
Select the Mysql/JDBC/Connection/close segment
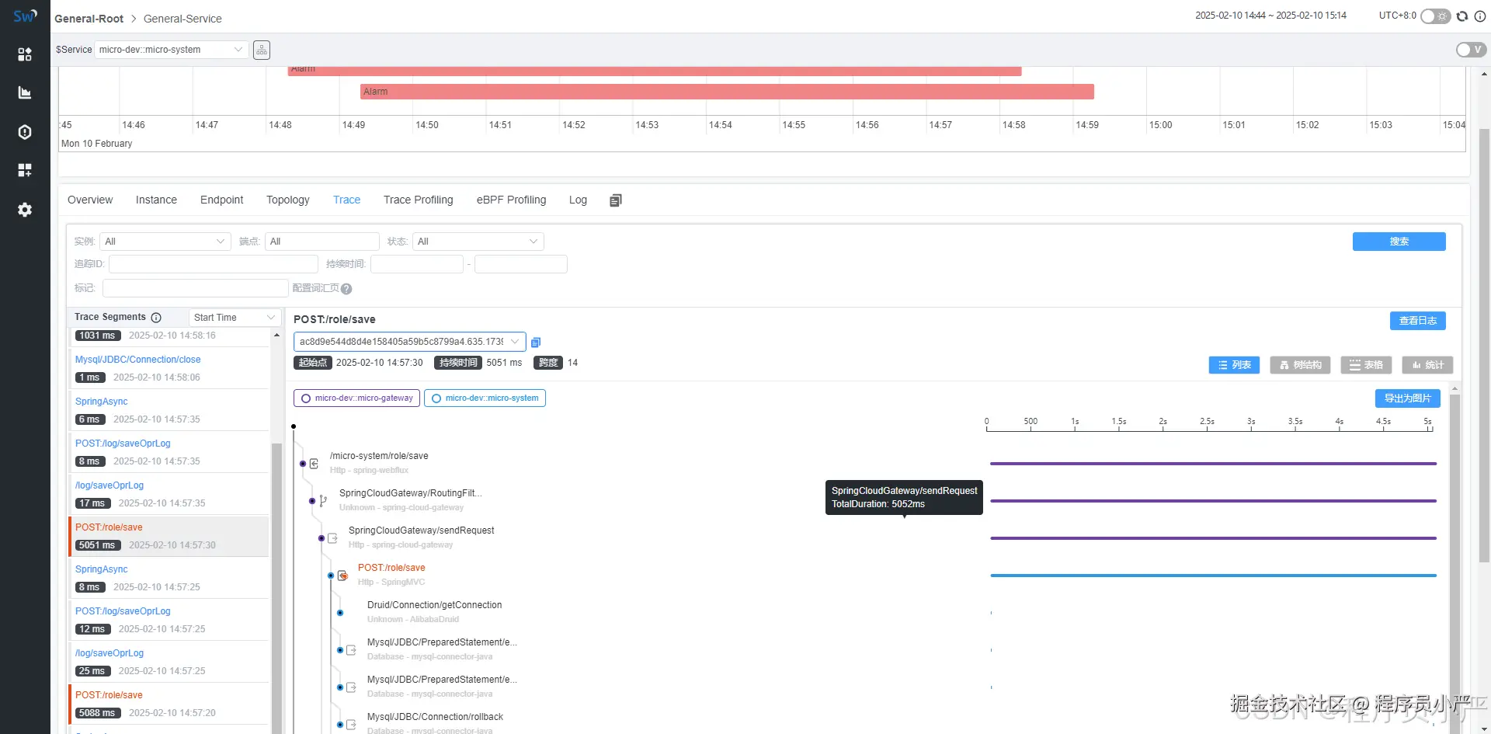point(170,368)
